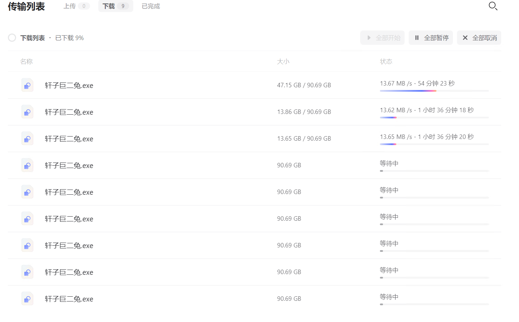The width and height of the screenshot is (519, 322).
Task: Click file icon of the 47.15 GB download
Action: pos(27,85)
